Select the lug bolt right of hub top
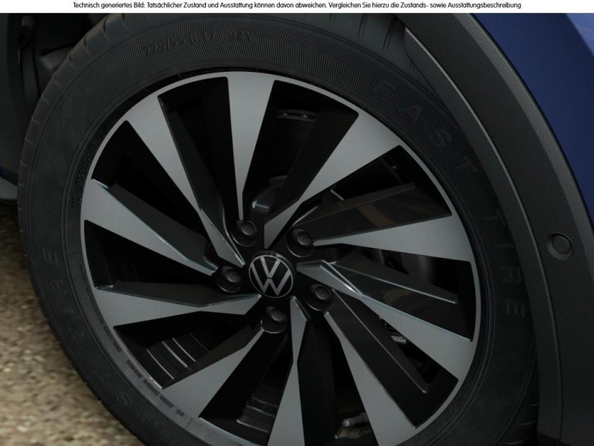This screenshot has width=594, height=446. click(x=301, y=236)
